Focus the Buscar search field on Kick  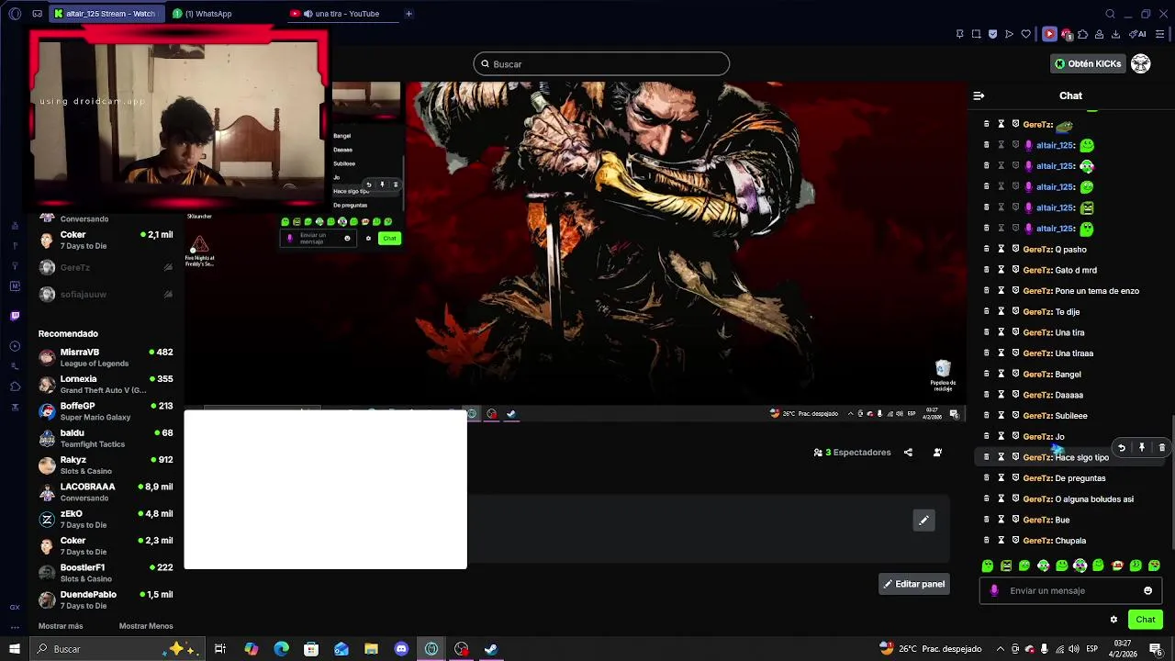tap(601, 63)
